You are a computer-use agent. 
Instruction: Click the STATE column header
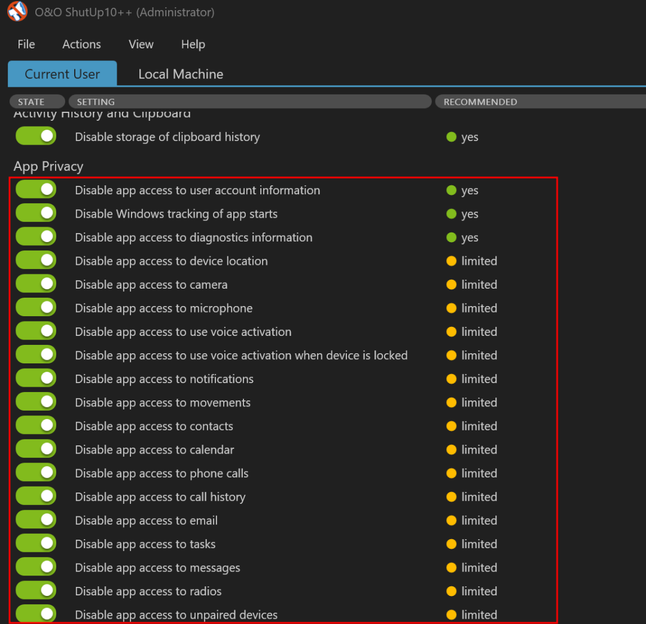37,102
